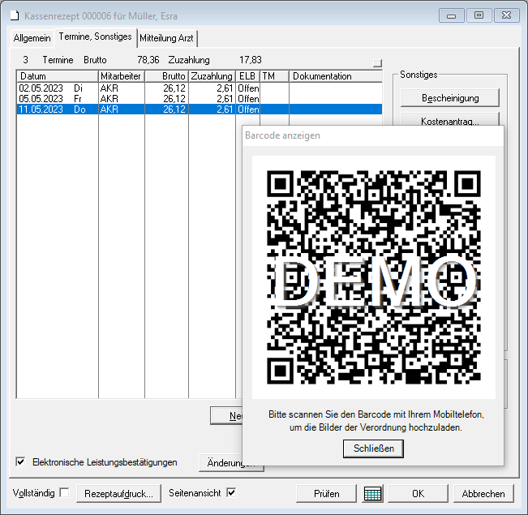Select the Termine, Sonstiges tab
The height and width of the screenshot is (515, 528).
[x=95, y=36]
